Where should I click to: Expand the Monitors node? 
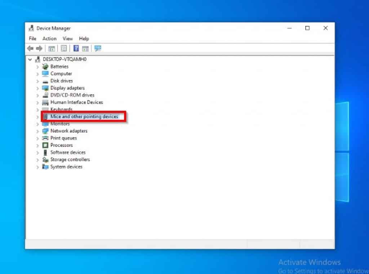pos(37,124)
